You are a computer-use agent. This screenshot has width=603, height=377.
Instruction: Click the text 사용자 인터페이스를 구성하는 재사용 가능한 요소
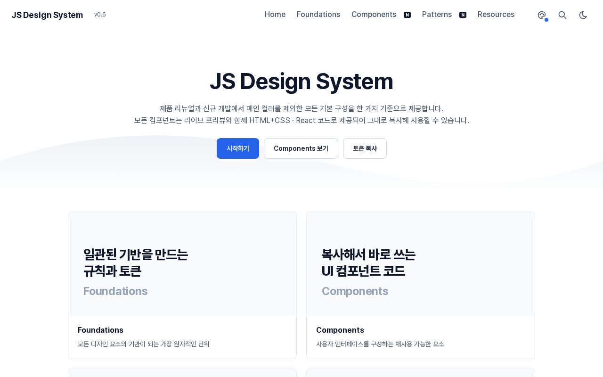coord(380,344)
